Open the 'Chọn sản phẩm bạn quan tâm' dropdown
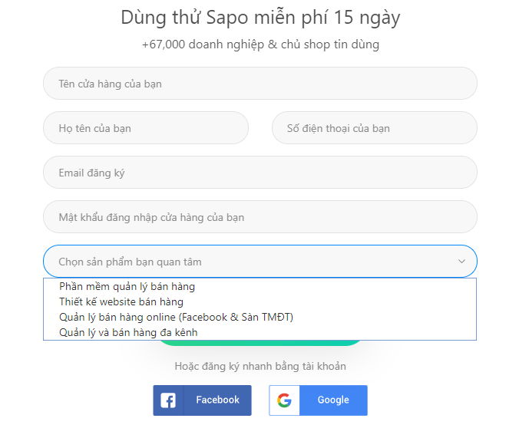Screen dimensions: 519x448 click(x=259, y=261)
